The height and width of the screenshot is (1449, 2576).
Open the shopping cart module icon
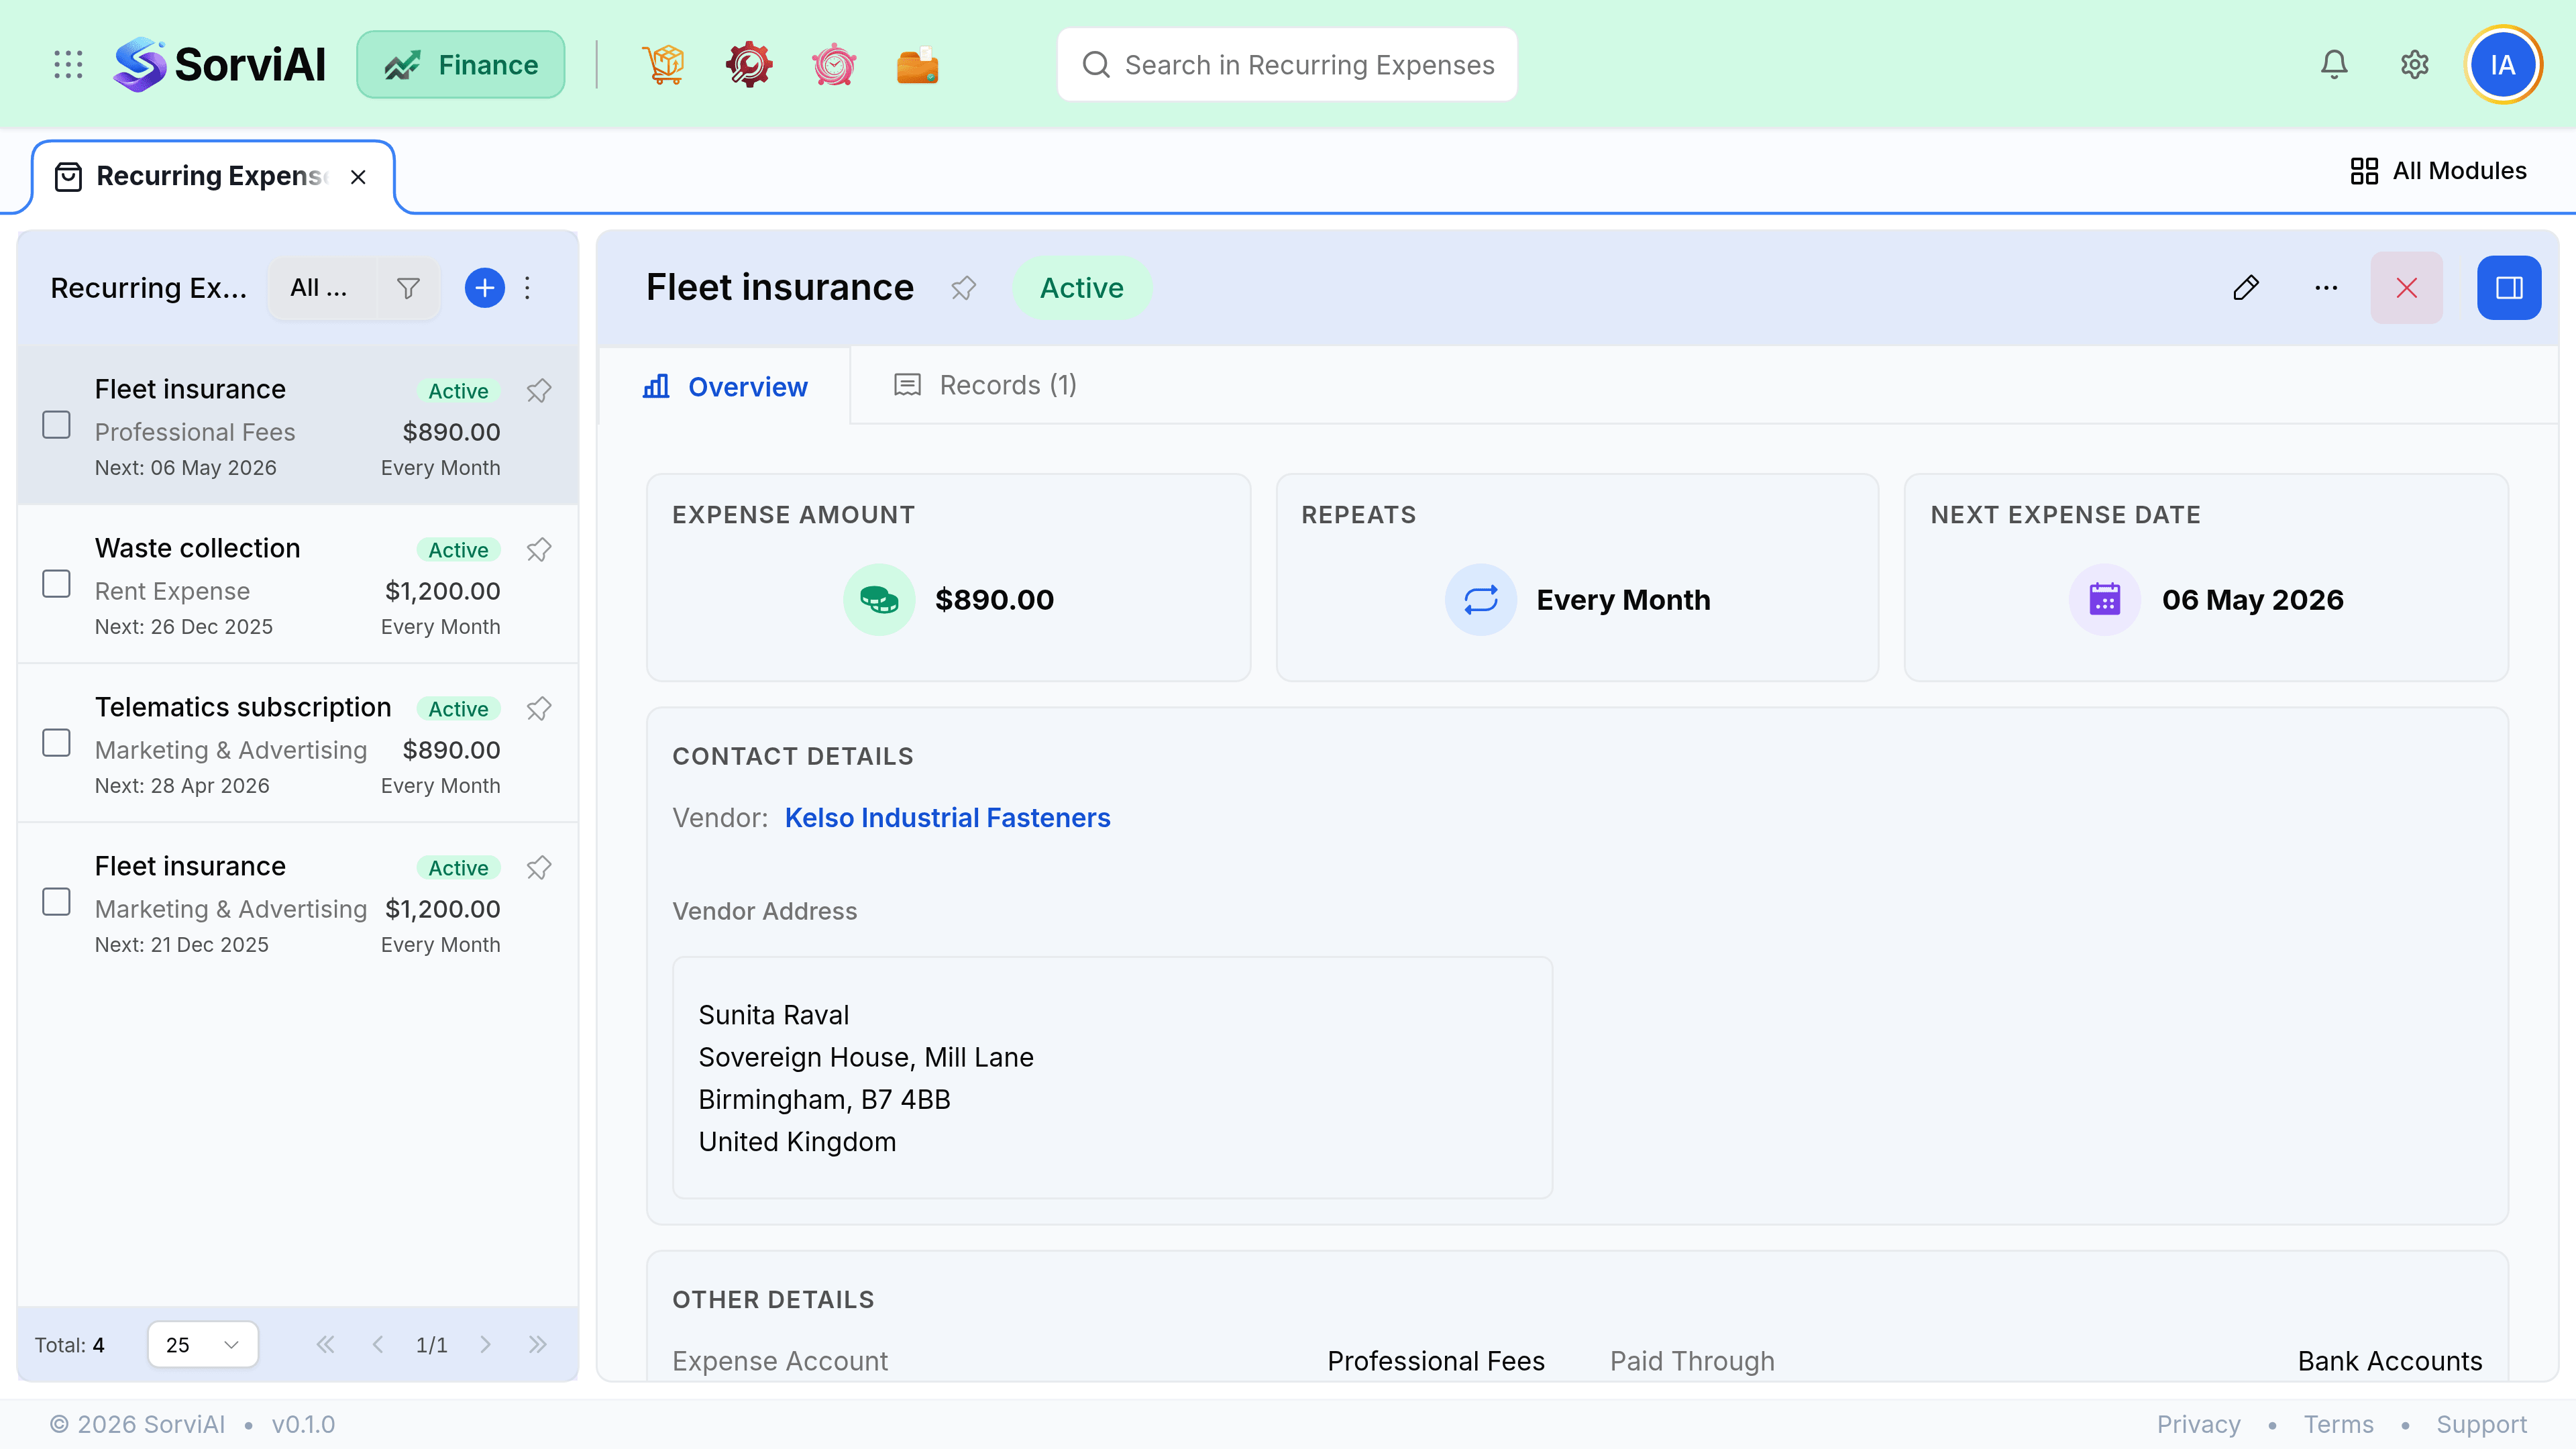pyautogui.click(x=663, y=65)
